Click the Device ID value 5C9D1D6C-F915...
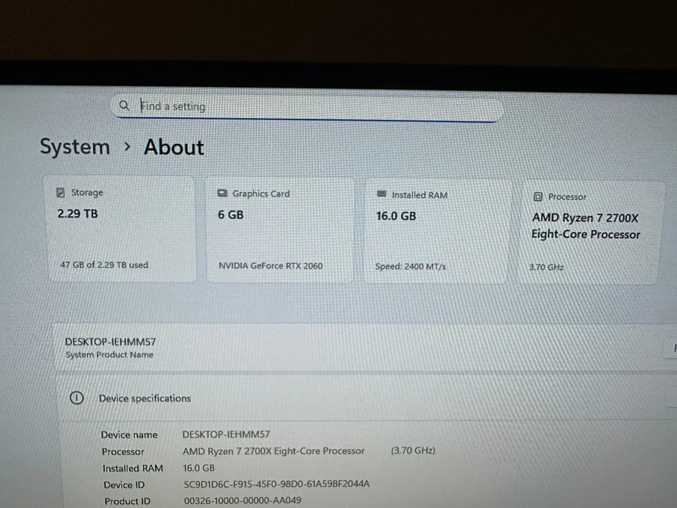677x508 pixels. coord(276,484)
